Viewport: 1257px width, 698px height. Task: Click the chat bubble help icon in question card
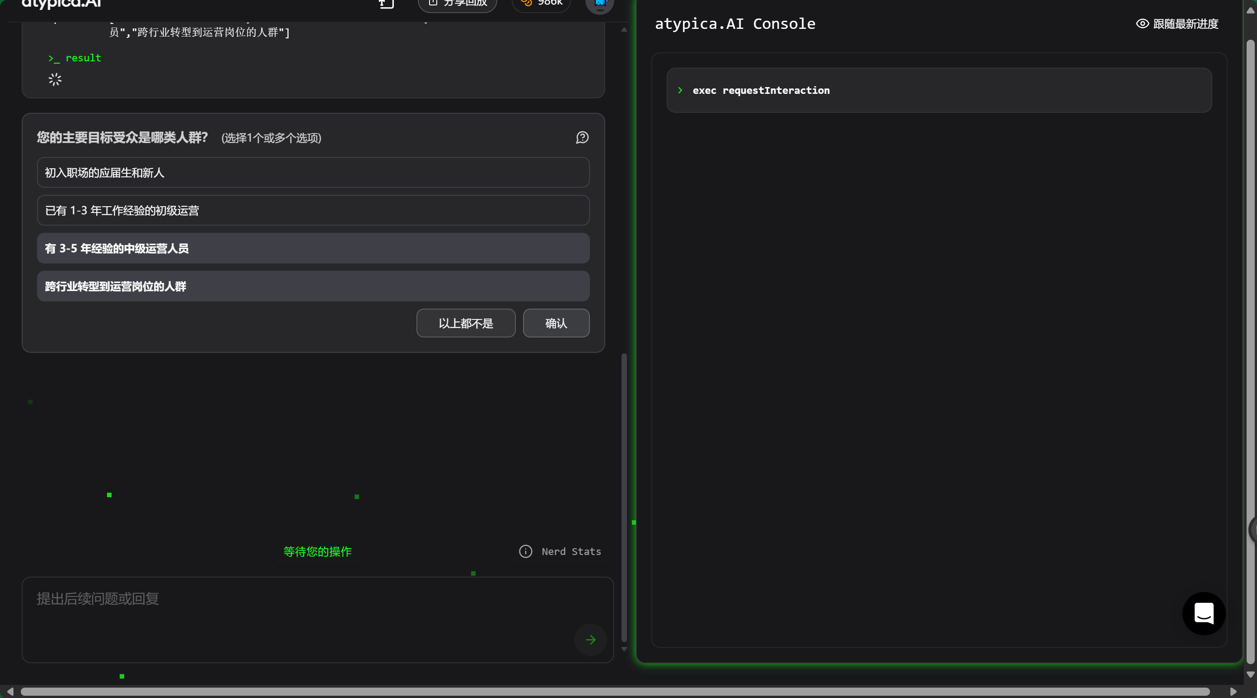tap(582, 138)
